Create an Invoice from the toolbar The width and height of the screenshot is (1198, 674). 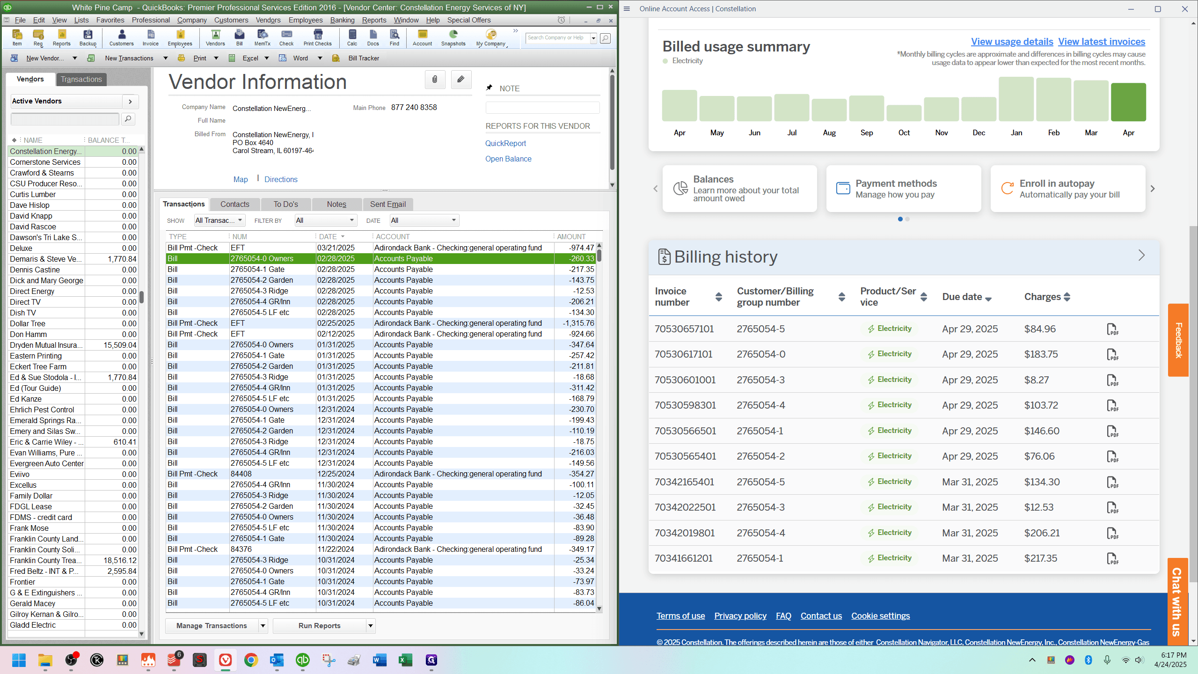coord(150,37)
